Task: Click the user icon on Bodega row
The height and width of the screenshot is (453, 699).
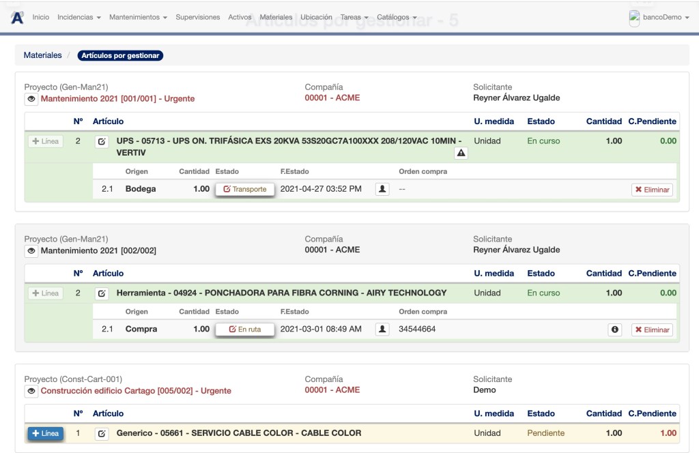Action: tap(382, 189)
